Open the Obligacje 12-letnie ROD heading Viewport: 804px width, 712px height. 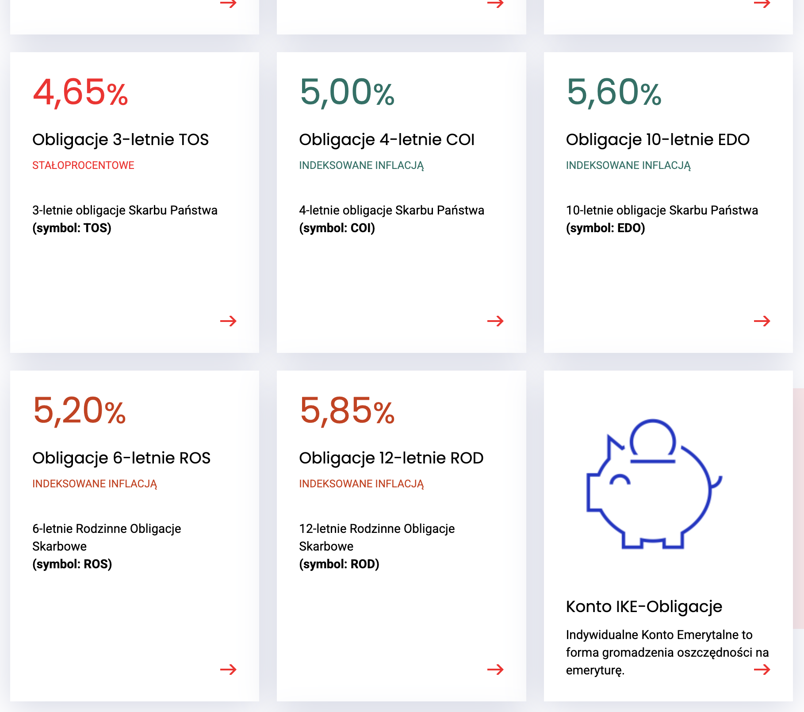[391, 458]
